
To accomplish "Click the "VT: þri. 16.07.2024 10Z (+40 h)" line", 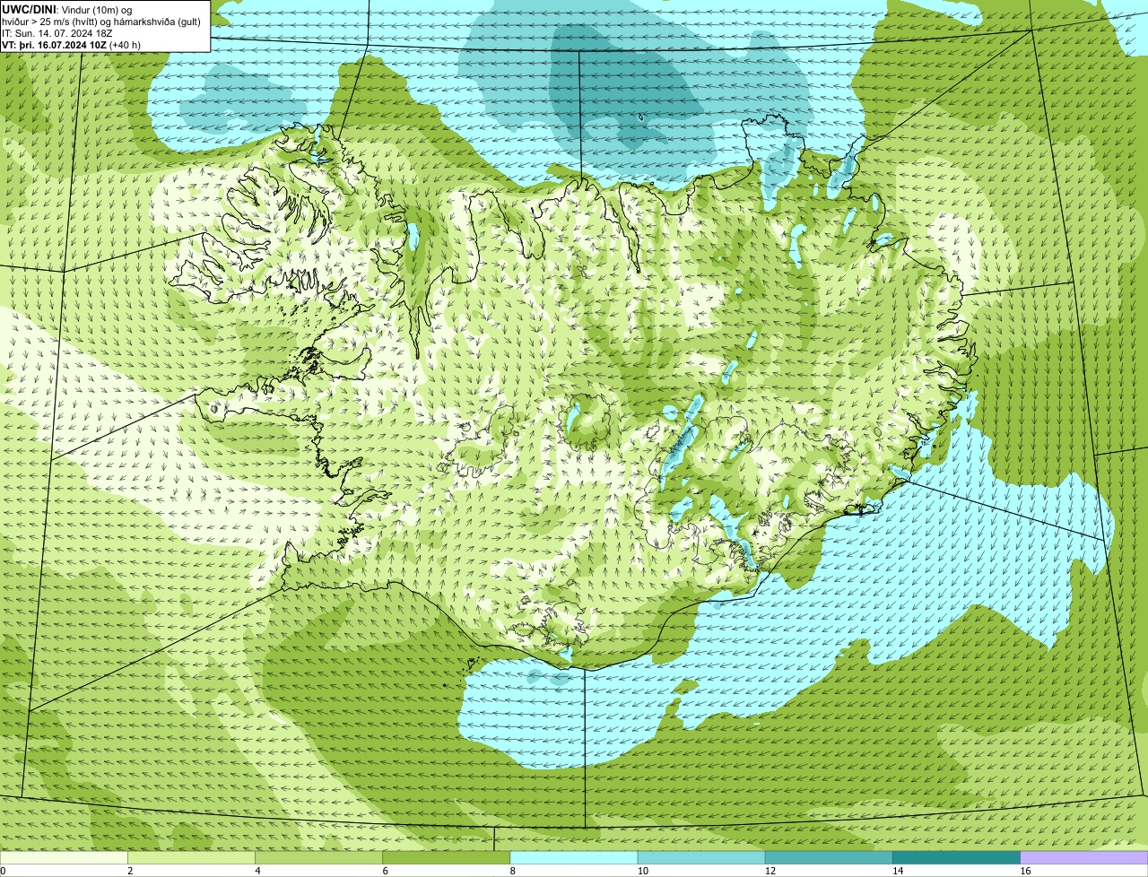I will (72, 44).
